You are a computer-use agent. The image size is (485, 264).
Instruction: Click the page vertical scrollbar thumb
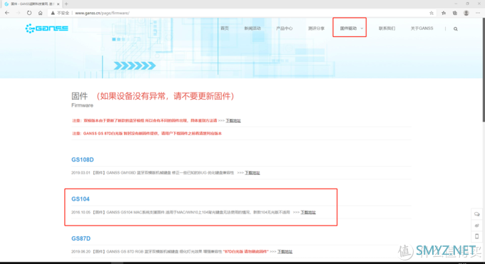click(x=483, y=70)
